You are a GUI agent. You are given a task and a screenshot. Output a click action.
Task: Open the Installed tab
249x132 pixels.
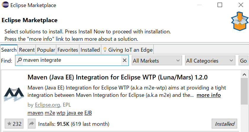pyautogui.click(x=90, y=50)
